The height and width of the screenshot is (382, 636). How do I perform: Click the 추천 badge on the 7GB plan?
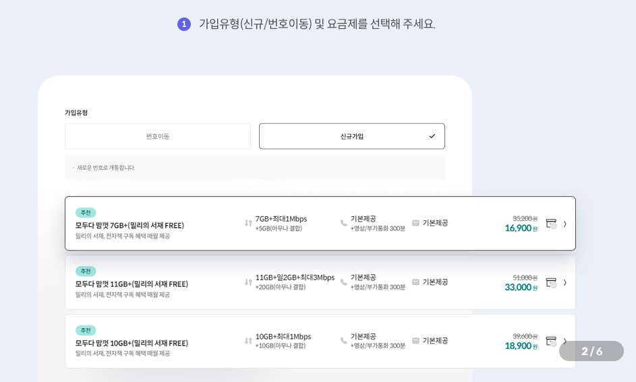point(86,213)
